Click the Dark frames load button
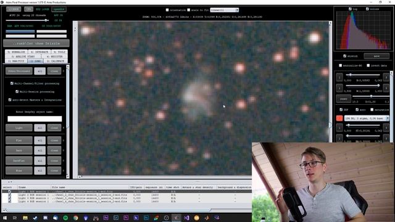Screen dimensions: 395x222 tap(19, 150)
